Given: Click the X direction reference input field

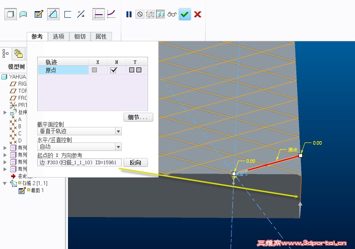Looking at the screenshot, I should tap(80, 162).
